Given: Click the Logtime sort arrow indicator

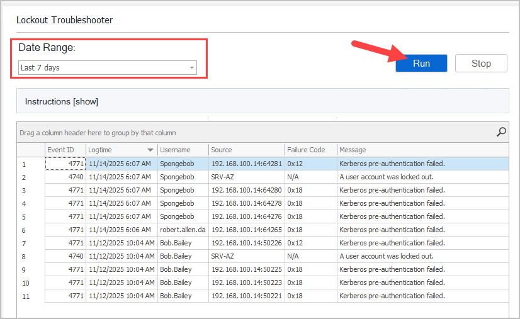Looking at the screenshot, I should [150, 150].
